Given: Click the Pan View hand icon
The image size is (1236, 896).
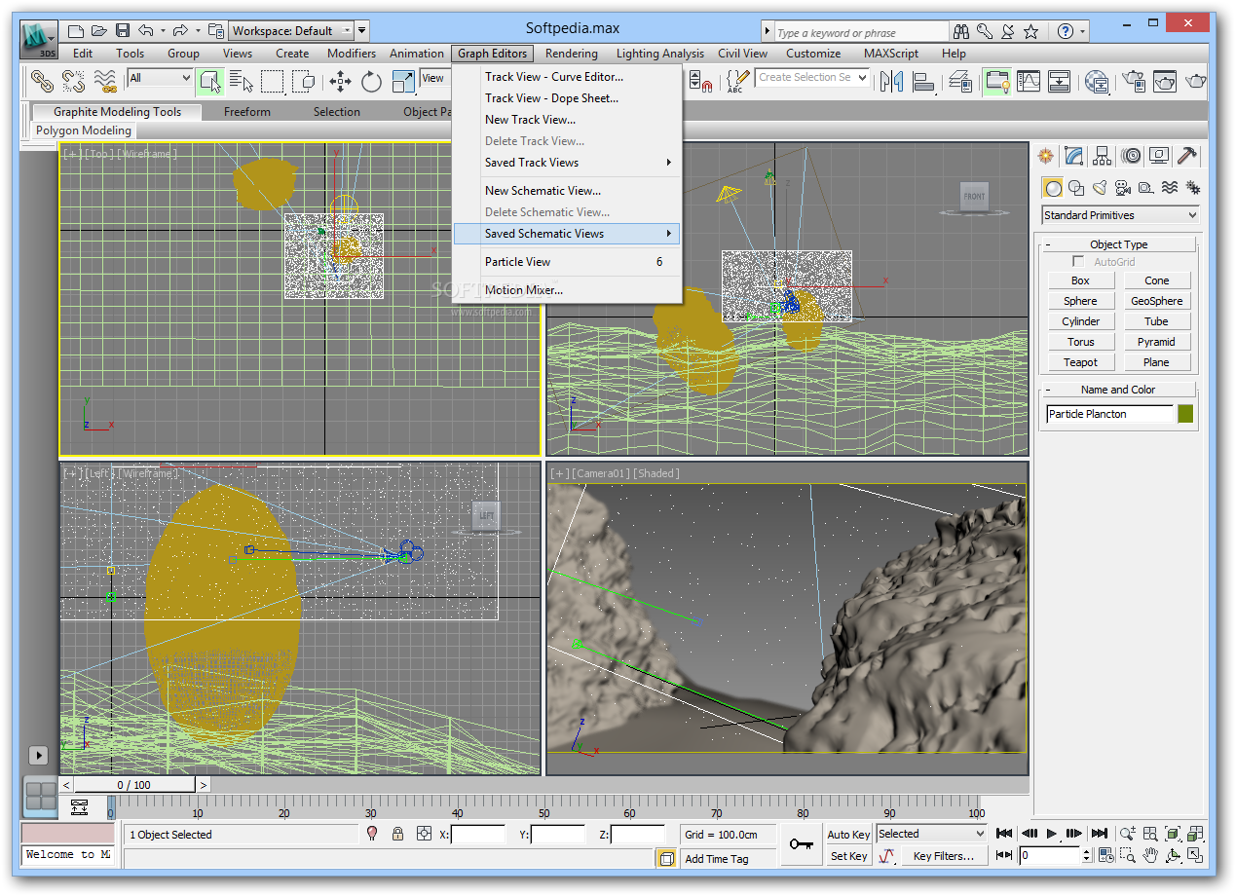Looking at the screenshot, I should 1150,856.
